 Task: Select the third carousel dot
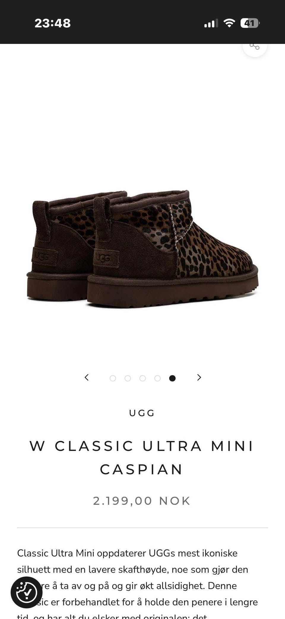click(x=142, y=378)
